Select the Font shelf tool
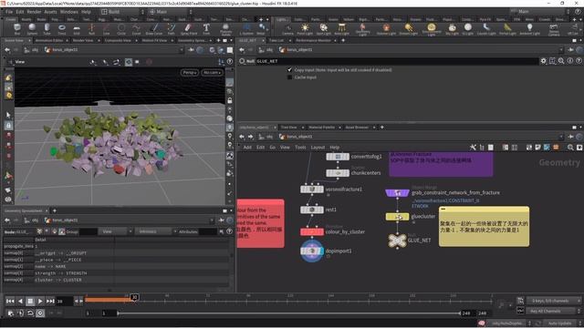Viewport: 584px width, 328px height. pos(206,28)
